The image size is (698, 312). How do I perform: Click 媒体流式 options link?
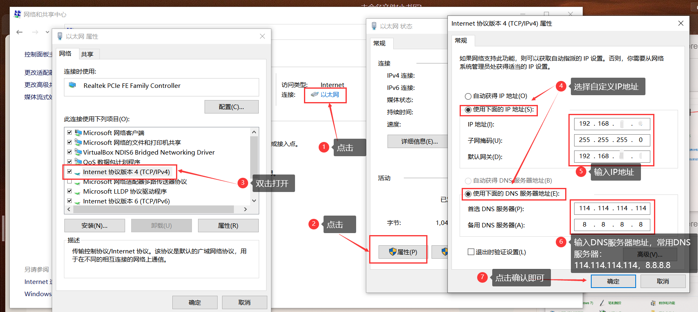click(38, 97)
